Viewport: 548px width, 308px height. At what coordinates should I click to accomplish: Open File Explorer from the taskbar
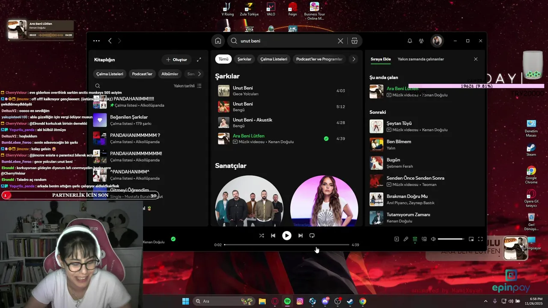pyautogui.click(x=262, y=301)
